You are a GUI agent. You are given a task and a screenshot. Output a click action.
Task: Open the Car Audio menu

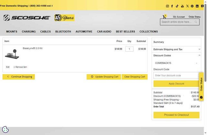point(104,31)
